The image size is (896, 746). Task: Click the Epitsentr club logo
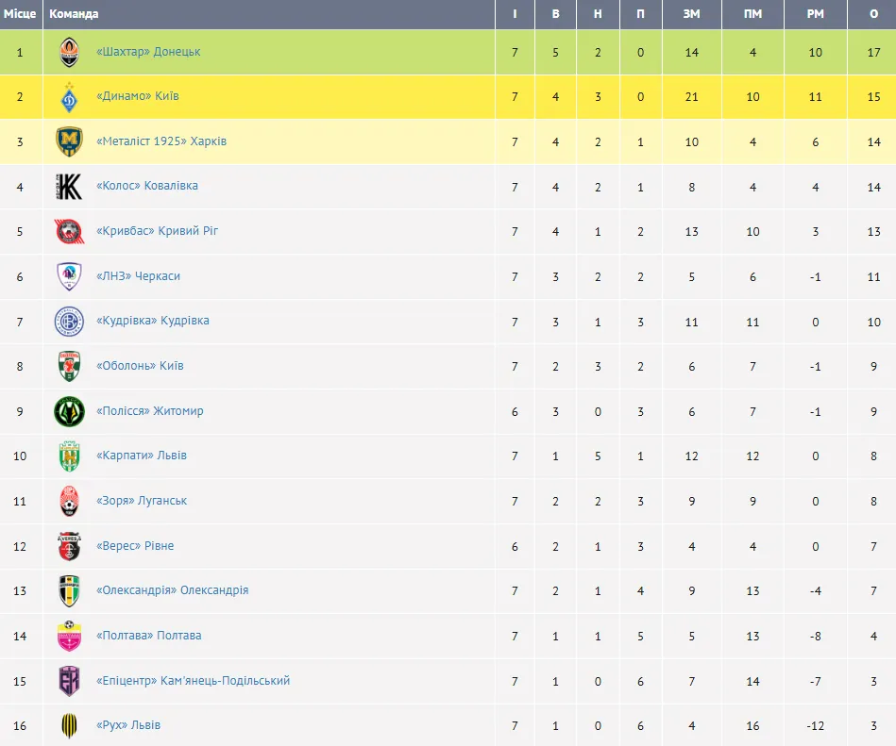coord(69,681)
